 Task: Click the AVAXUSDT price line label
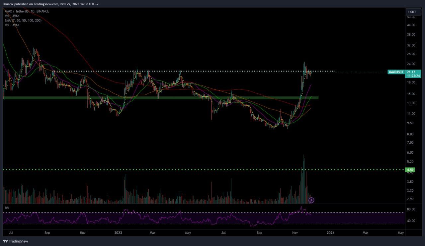[x=396, y=72]
